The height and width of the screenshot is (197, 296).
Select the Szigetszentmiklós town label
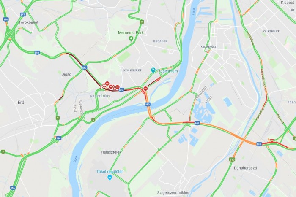(x=173, y=192)
